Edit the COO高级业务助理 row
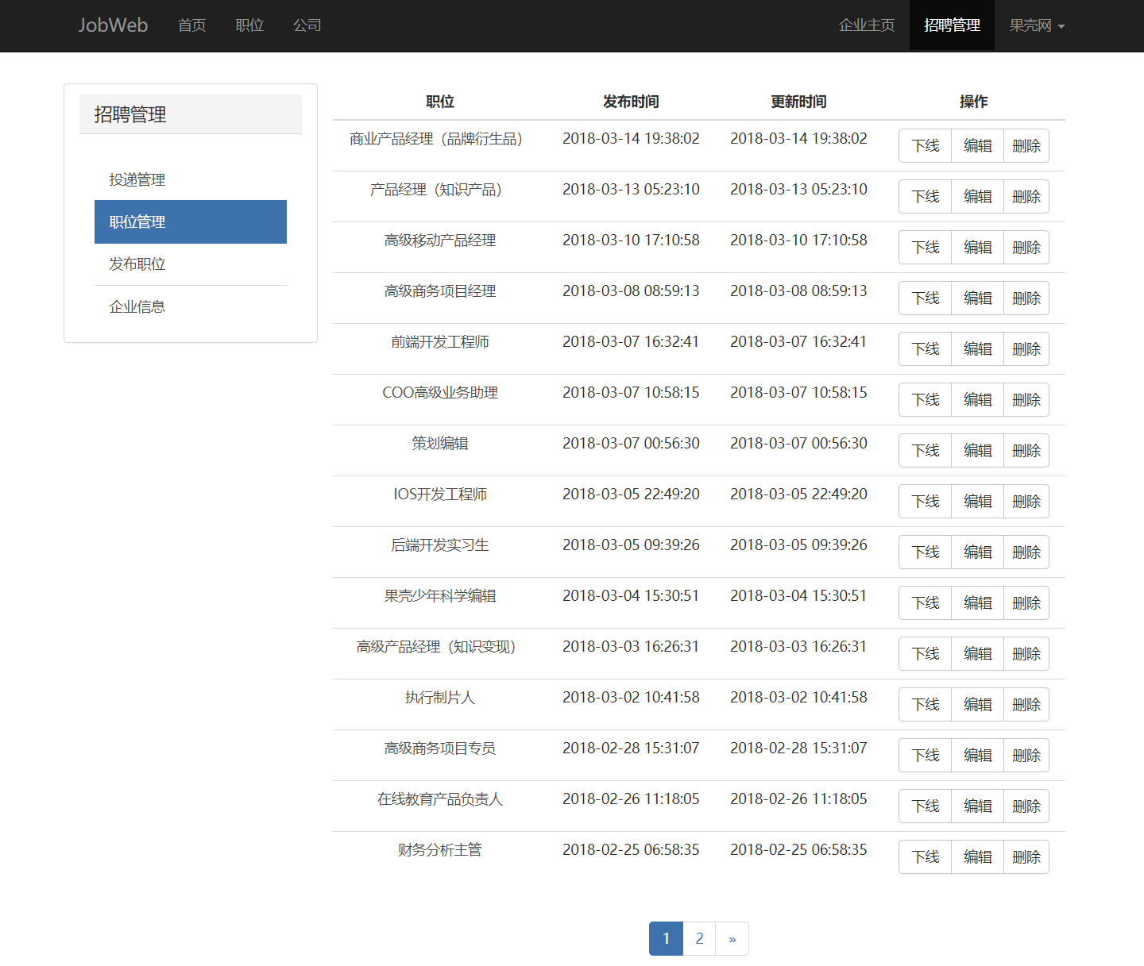This screenshot has height=966, width=1144. pyautogui.click(x=977, y=400)
